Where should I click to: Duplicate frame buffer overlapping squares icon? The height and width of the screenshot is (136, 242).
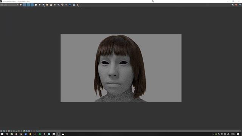pos(59,5)
